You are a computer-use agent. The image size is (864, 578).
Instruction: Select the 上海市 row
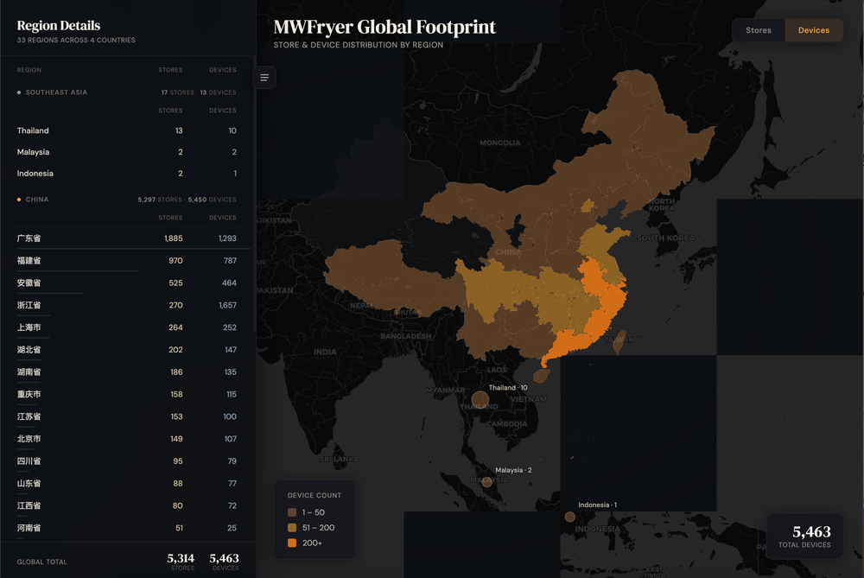(x=127, y=327)
